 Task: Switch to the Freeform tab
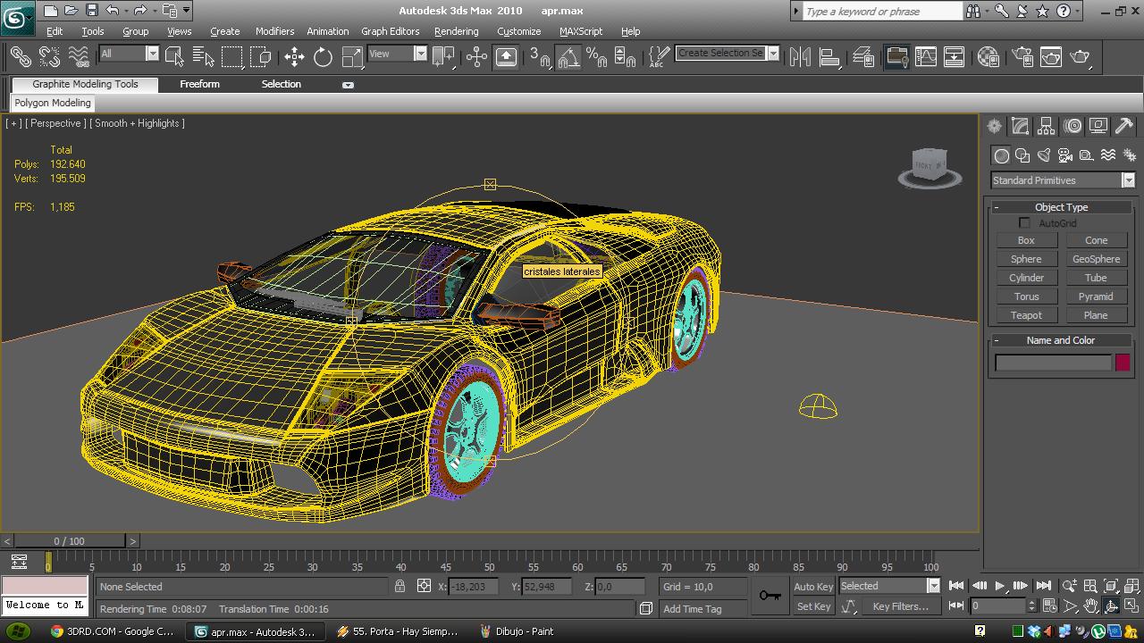tap(199, 84)
